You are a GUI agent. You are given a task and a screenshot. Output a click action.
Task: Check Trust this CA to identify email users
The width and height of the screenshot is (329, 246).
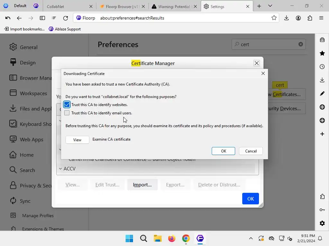pyautogui.click(x=67, y=113)
